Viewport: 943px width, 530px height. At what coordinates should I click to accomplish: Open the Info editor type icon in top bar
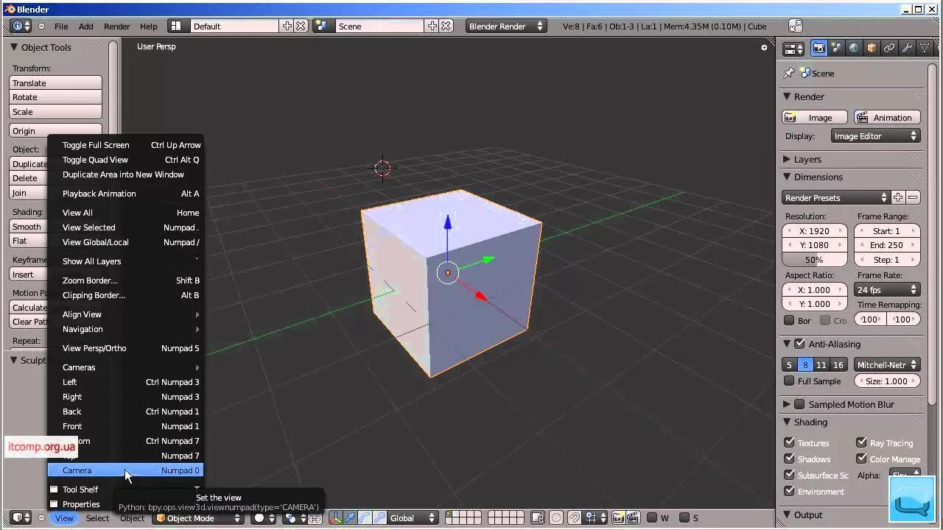[21, 26]
